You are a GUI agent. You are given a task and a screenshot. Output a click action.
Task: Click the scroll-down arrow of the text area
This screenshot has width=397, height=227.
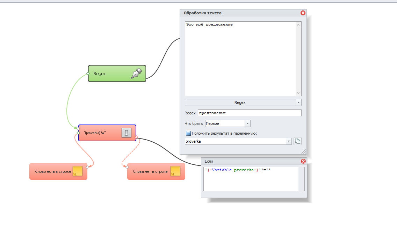pyautogui.click(x=298, y=93)
